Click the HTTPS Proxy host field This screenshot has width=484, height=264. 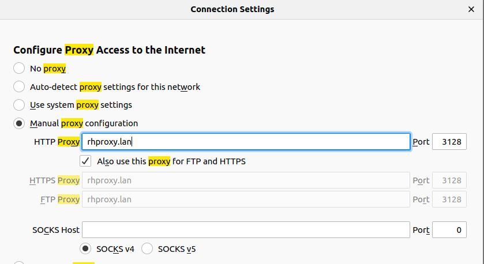[246, 180]
